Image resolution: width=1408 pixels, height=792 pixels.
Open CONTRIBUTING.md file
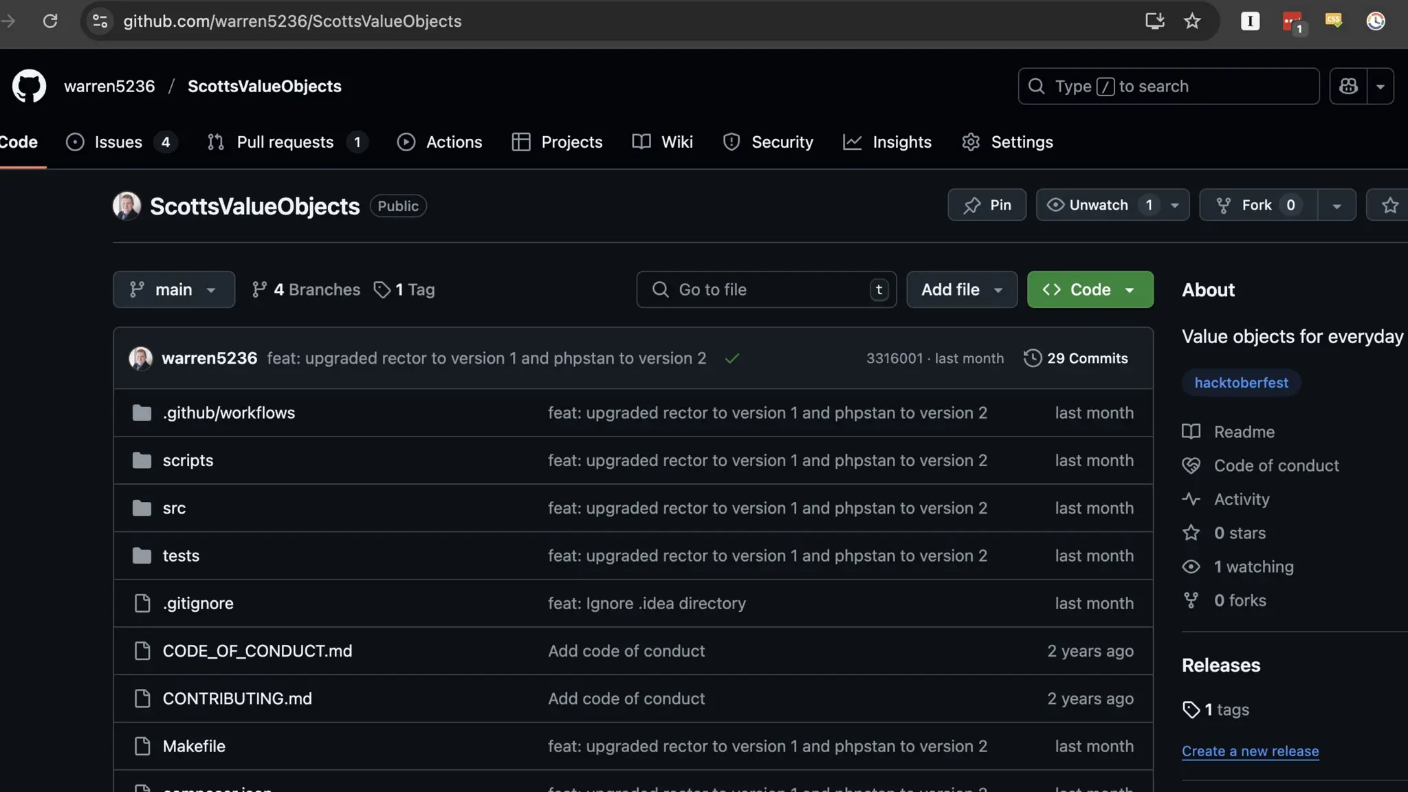pos(237,698)
